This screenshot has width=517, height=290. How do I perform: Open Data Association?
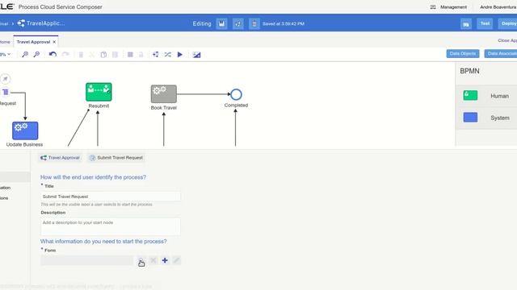click(x=501, y=54)
